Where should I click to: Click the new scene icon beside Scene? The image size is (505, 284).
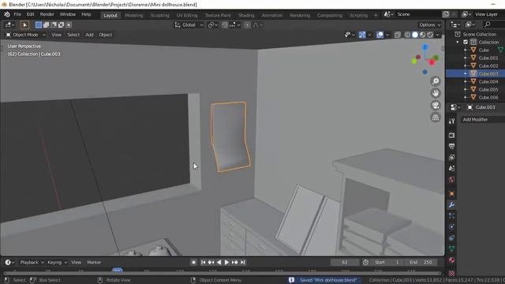pos(446,14)
